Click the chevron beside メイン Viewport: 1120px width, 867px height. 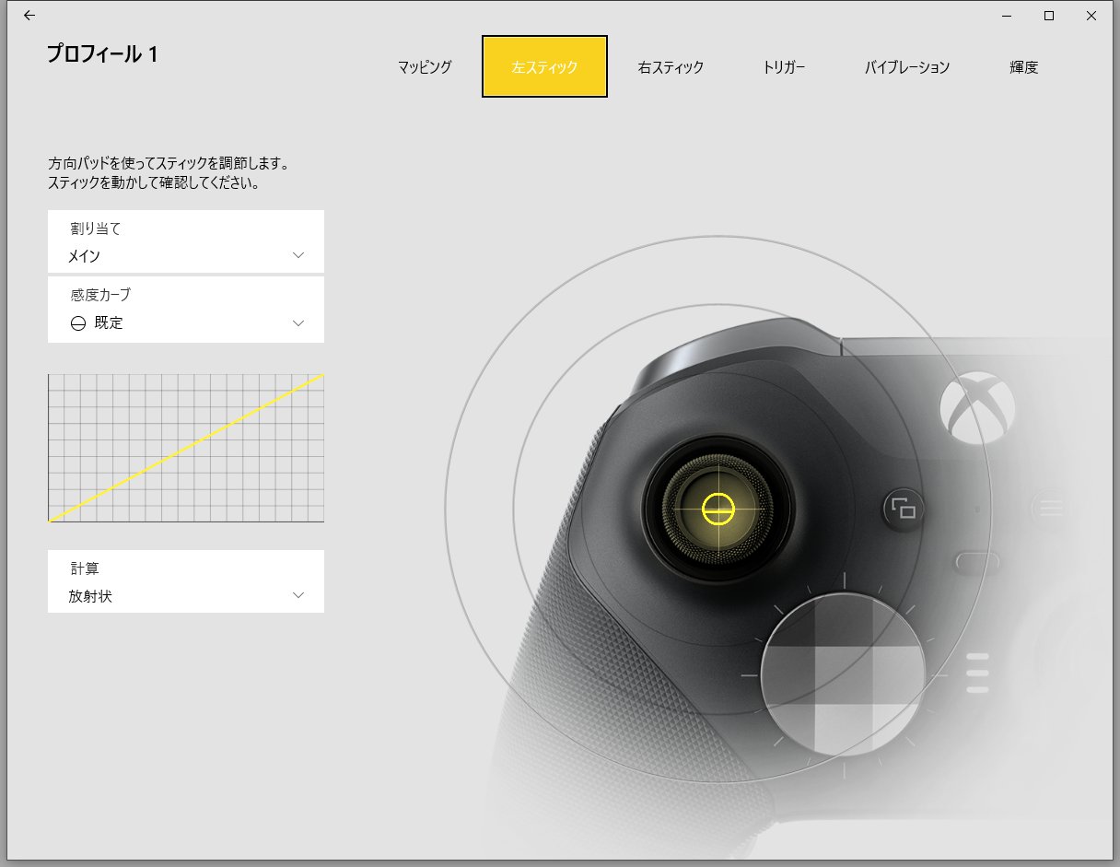coord(298,255)
